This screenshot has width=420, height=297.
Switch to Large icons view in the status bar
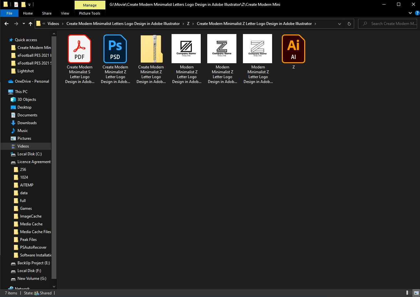416,293
